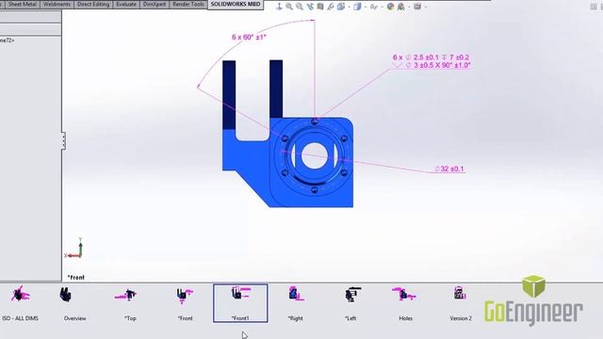603x339 pixels.
Task: Activate the Overview 3D view thumbnail
Action: (x=75, y=303)
